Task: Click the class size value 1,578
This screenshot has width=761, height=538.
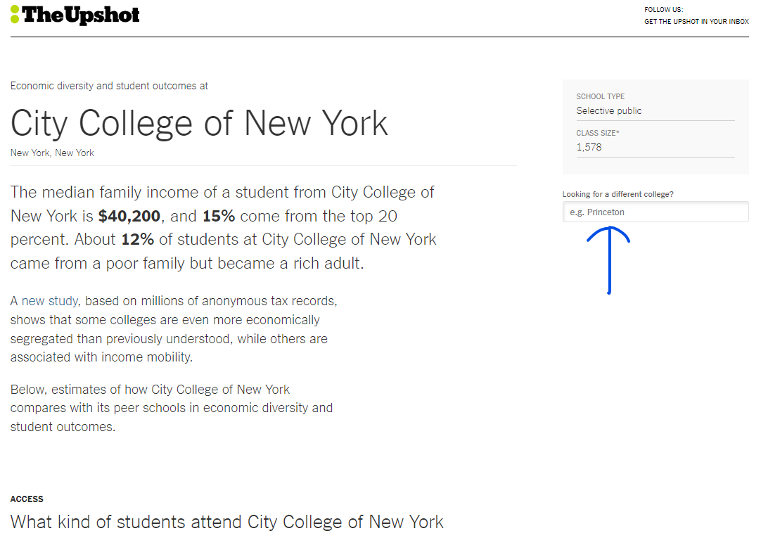Action: tap(589, 147)
